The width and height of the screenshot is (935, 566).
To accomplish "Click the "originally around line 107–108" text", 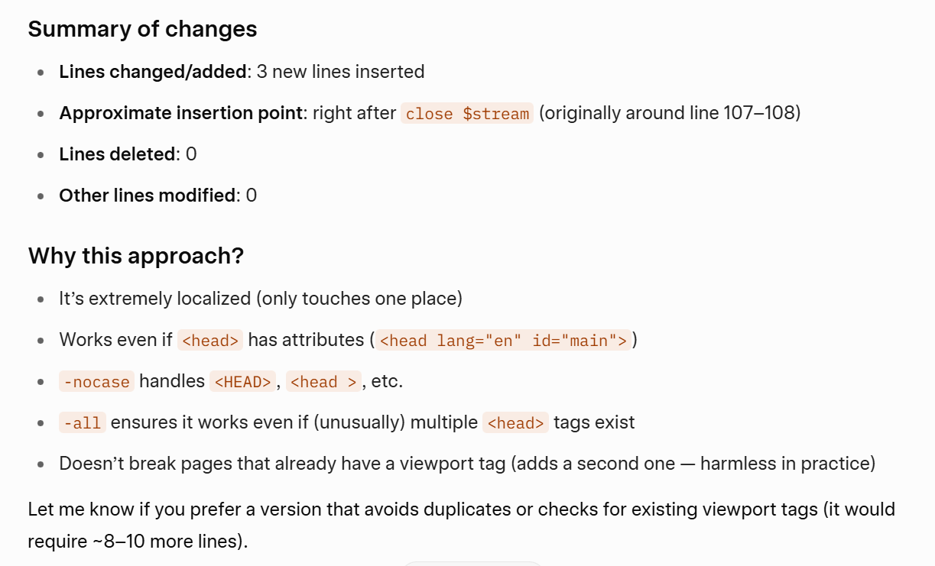I will 669,113.
